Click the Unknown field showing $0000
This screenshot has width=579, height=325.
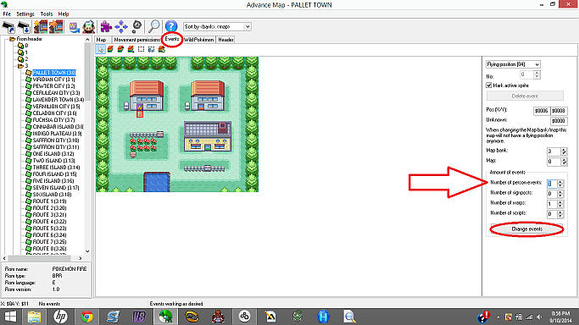pos(559,121)
